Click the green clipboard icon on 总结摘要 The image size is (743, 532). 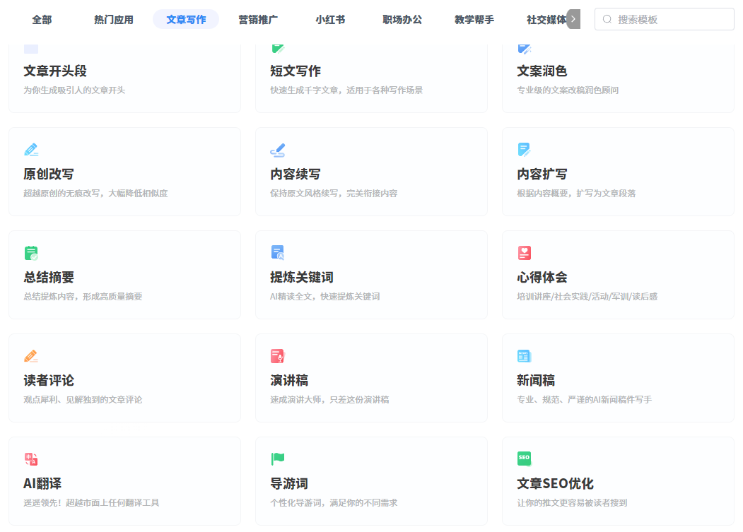(31, 253)
